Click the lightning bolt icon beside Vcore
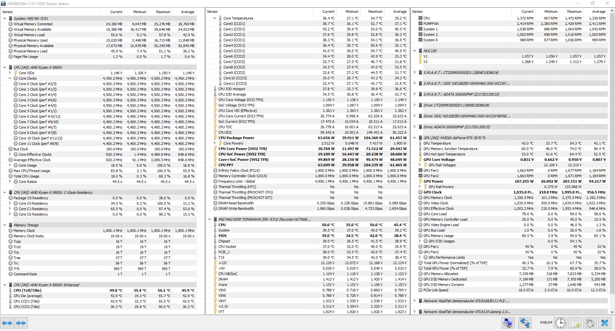 coord(215,285)
